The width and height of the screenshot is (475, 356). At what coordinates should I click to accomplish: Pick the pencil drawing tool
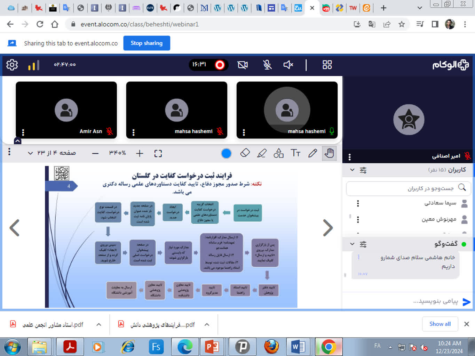(x=312, y=153)
